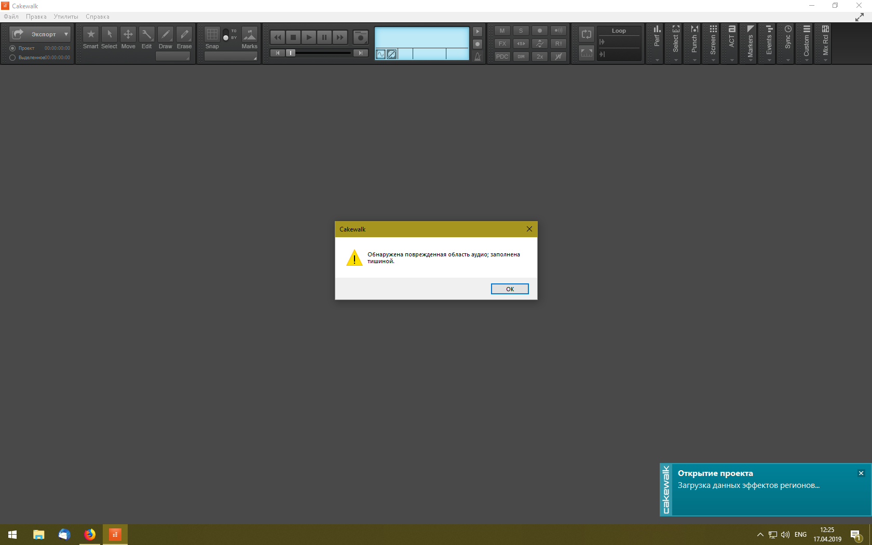The image size is (872, 545).
Task: Set loop points to selection icon
Action: [587, 52]
